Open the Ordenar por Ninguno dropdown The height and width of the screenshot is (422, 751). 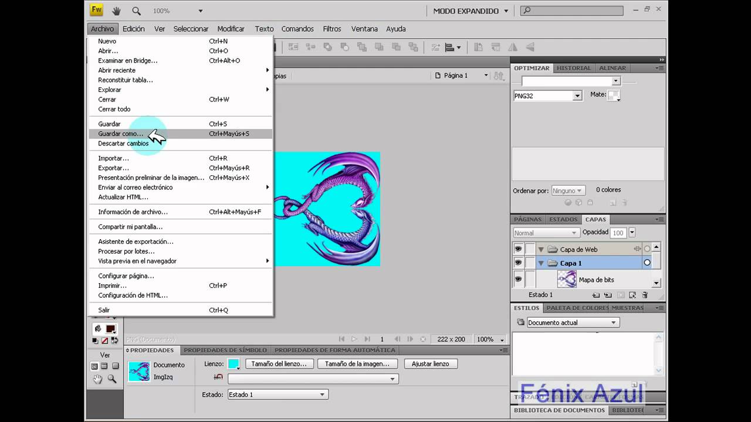(569, 190)
